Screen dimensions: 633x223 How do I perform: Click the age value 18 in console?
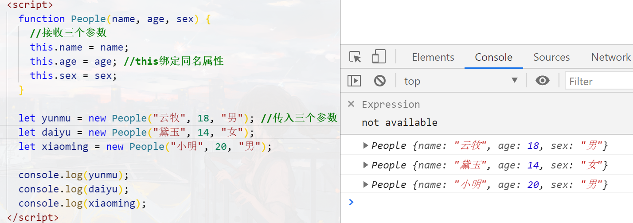pyautogui.click(x=533, y=145)
